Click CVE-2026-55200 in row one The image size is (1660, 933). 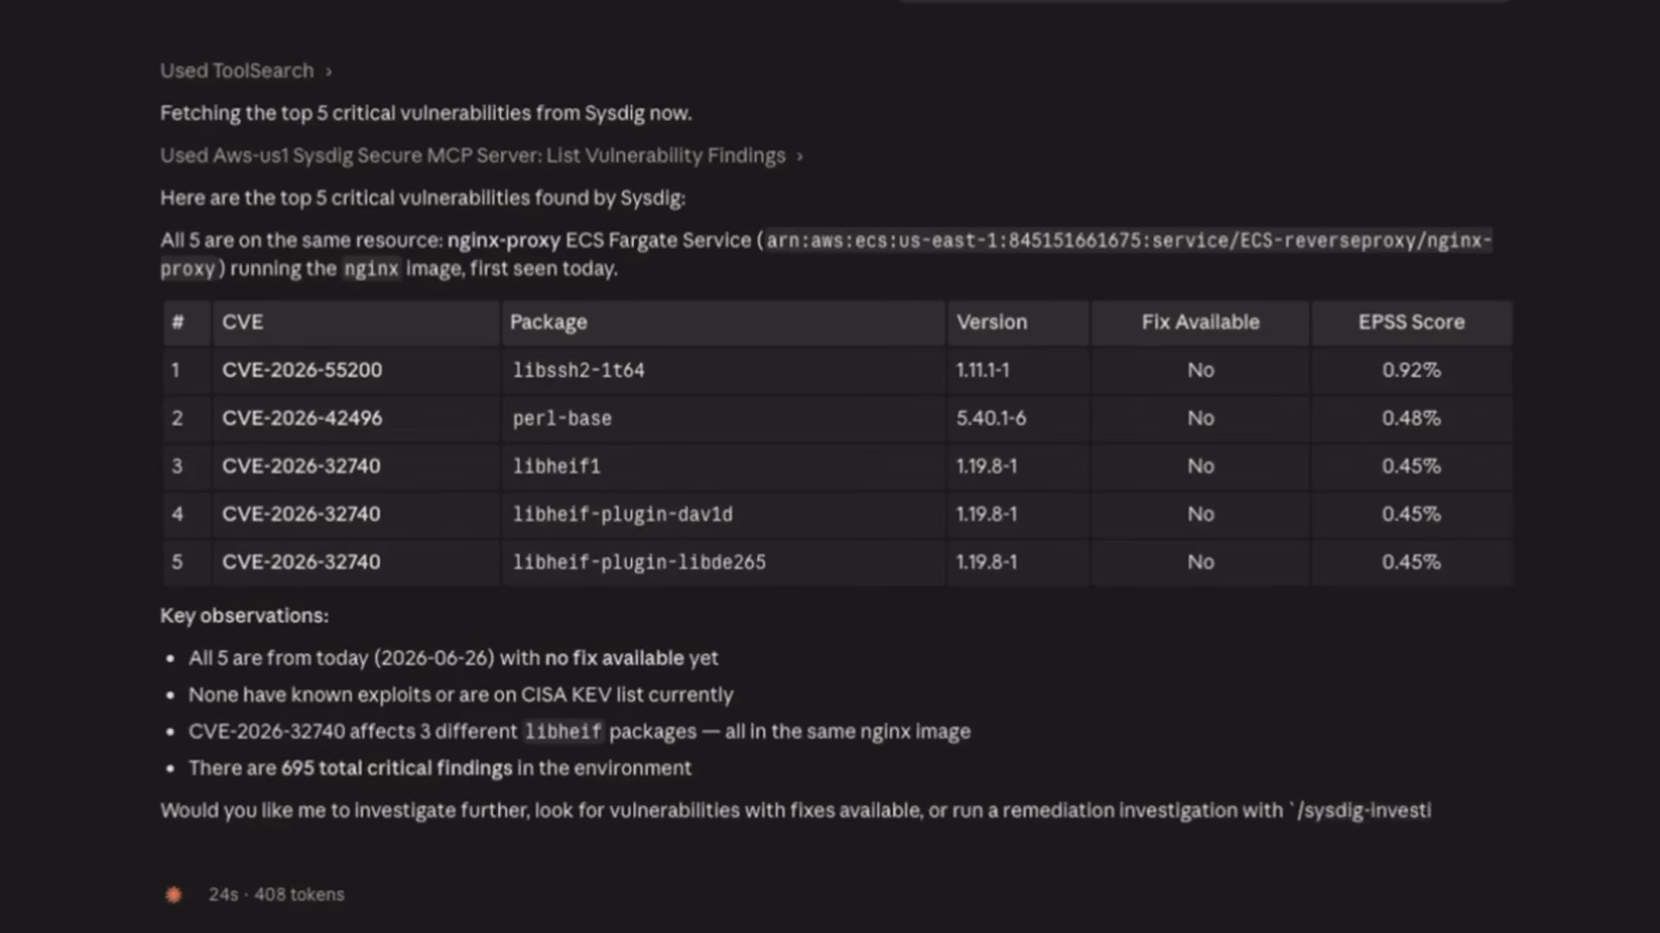click(302, 370)
